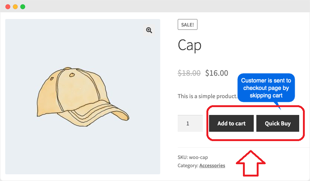The width and height of the screenshot is (310, 181).
Task: Click the 'This is a simple product' description
Action: point(208,96)
